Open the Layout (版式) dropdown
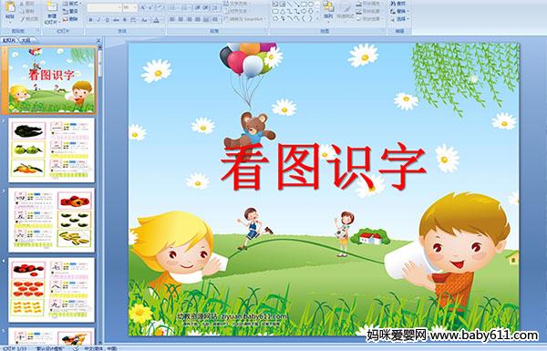547x351 pixels. pyautogui.click(x=71, y=4)
